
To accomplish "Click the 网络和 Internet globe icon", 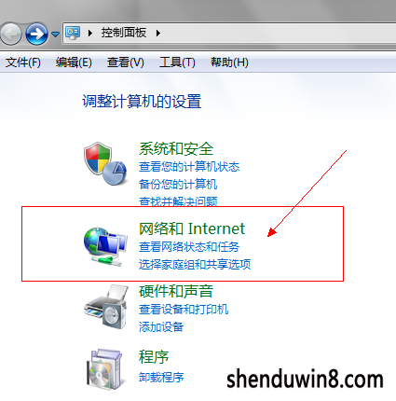I will (x=105, y=247).
